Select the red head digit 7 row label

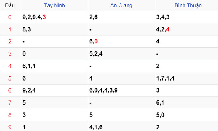[x=10, y=103]
